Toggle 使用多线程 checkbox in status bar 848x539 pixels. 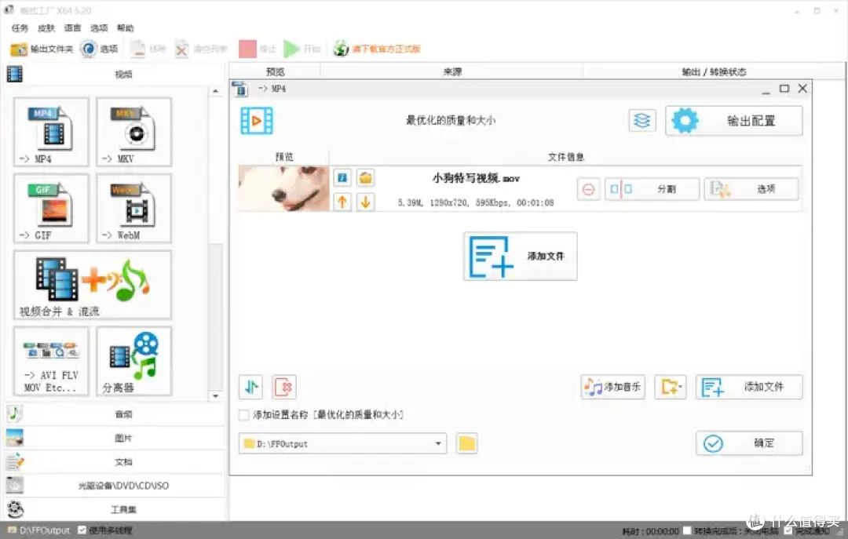82,530
